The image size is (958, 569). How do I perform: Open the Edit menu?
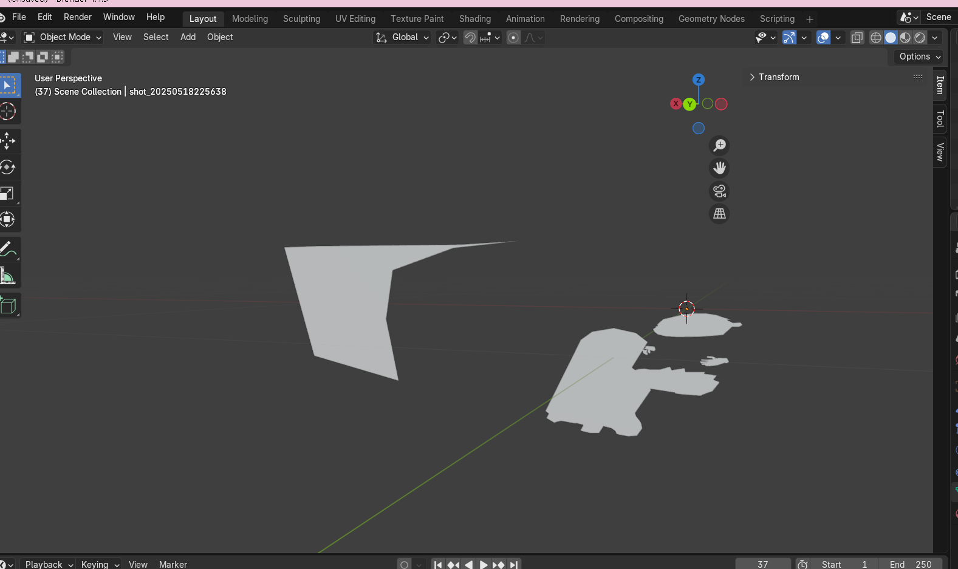pos(45,17)
